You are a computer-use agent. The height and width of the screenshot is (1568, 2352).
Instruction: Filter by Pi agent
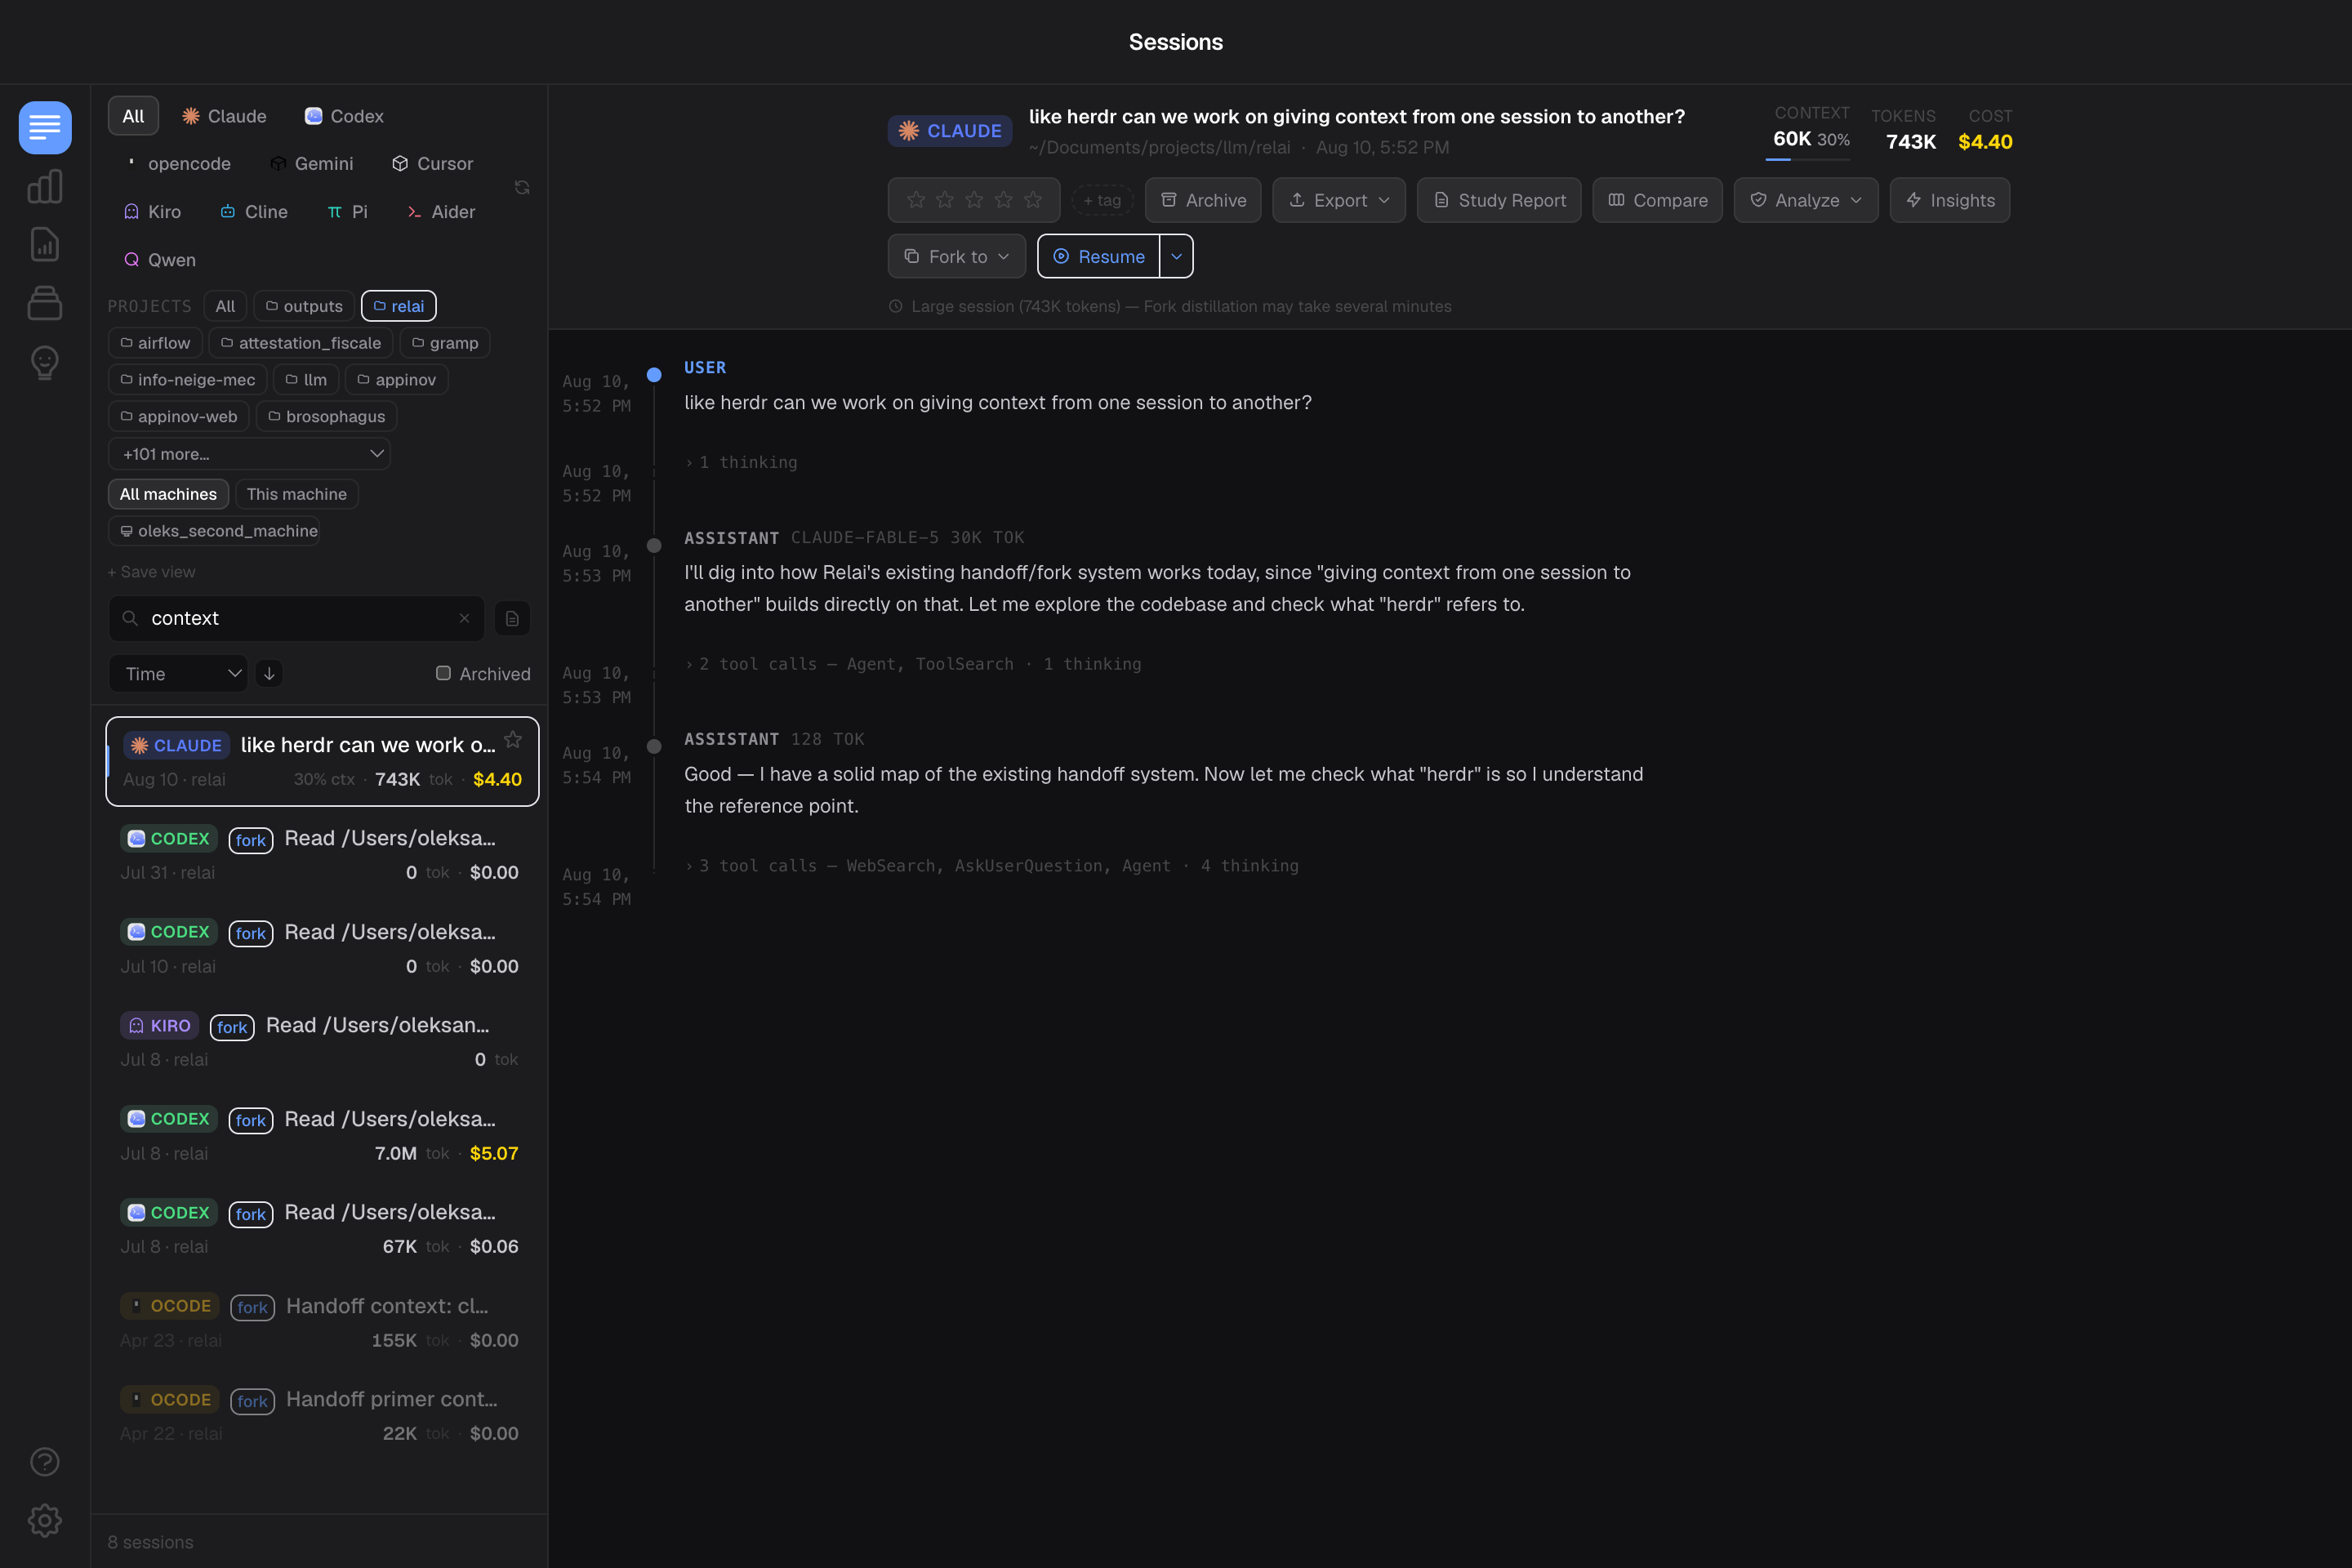(347, 211)
